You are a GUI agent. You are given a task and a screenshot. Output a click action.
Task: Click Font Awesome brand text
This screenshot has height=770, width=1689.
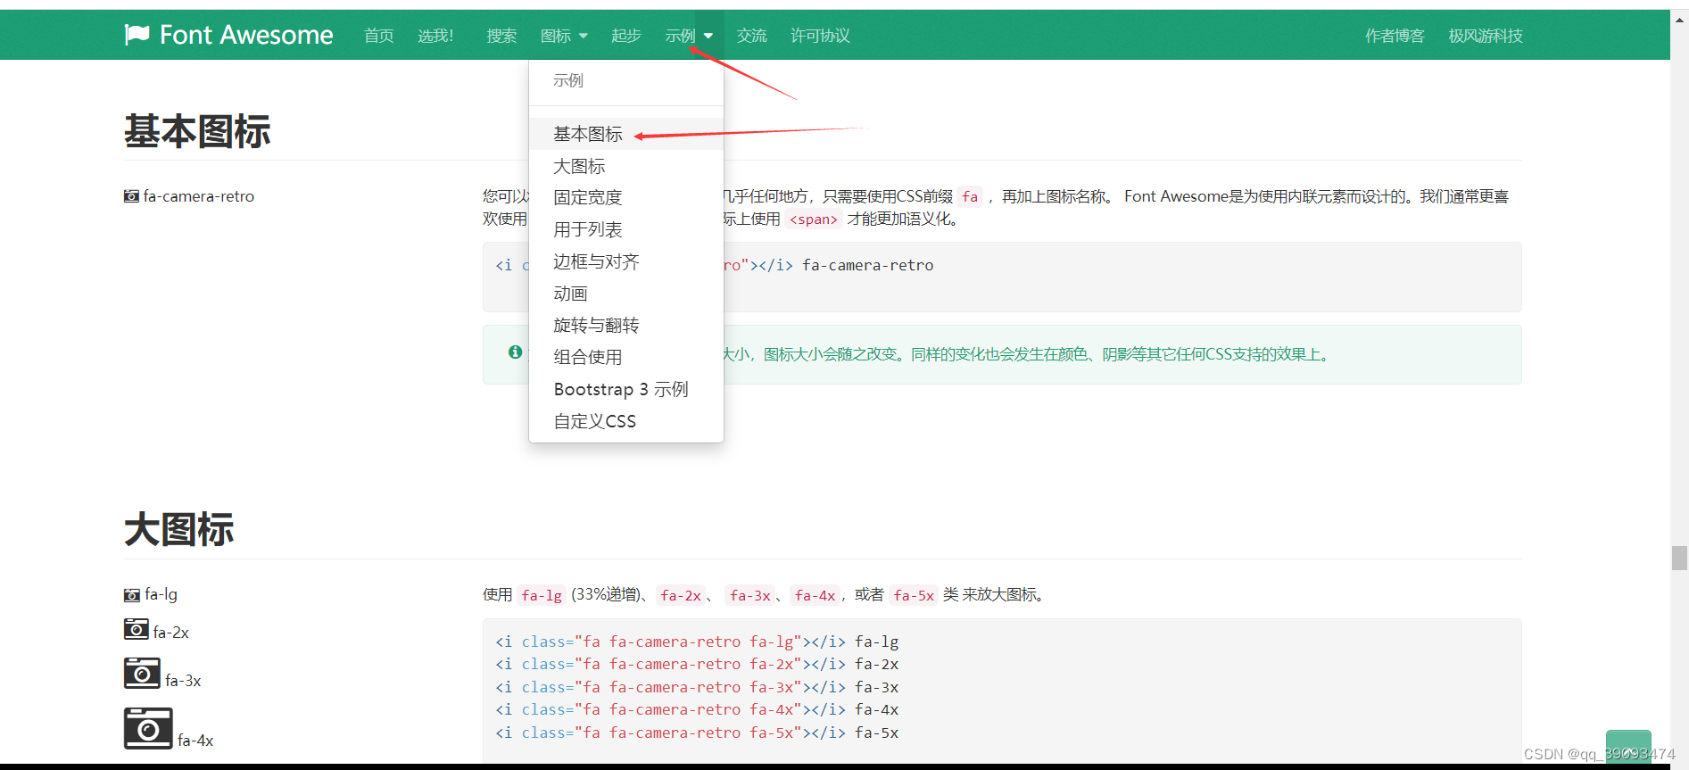click(246, 35)
